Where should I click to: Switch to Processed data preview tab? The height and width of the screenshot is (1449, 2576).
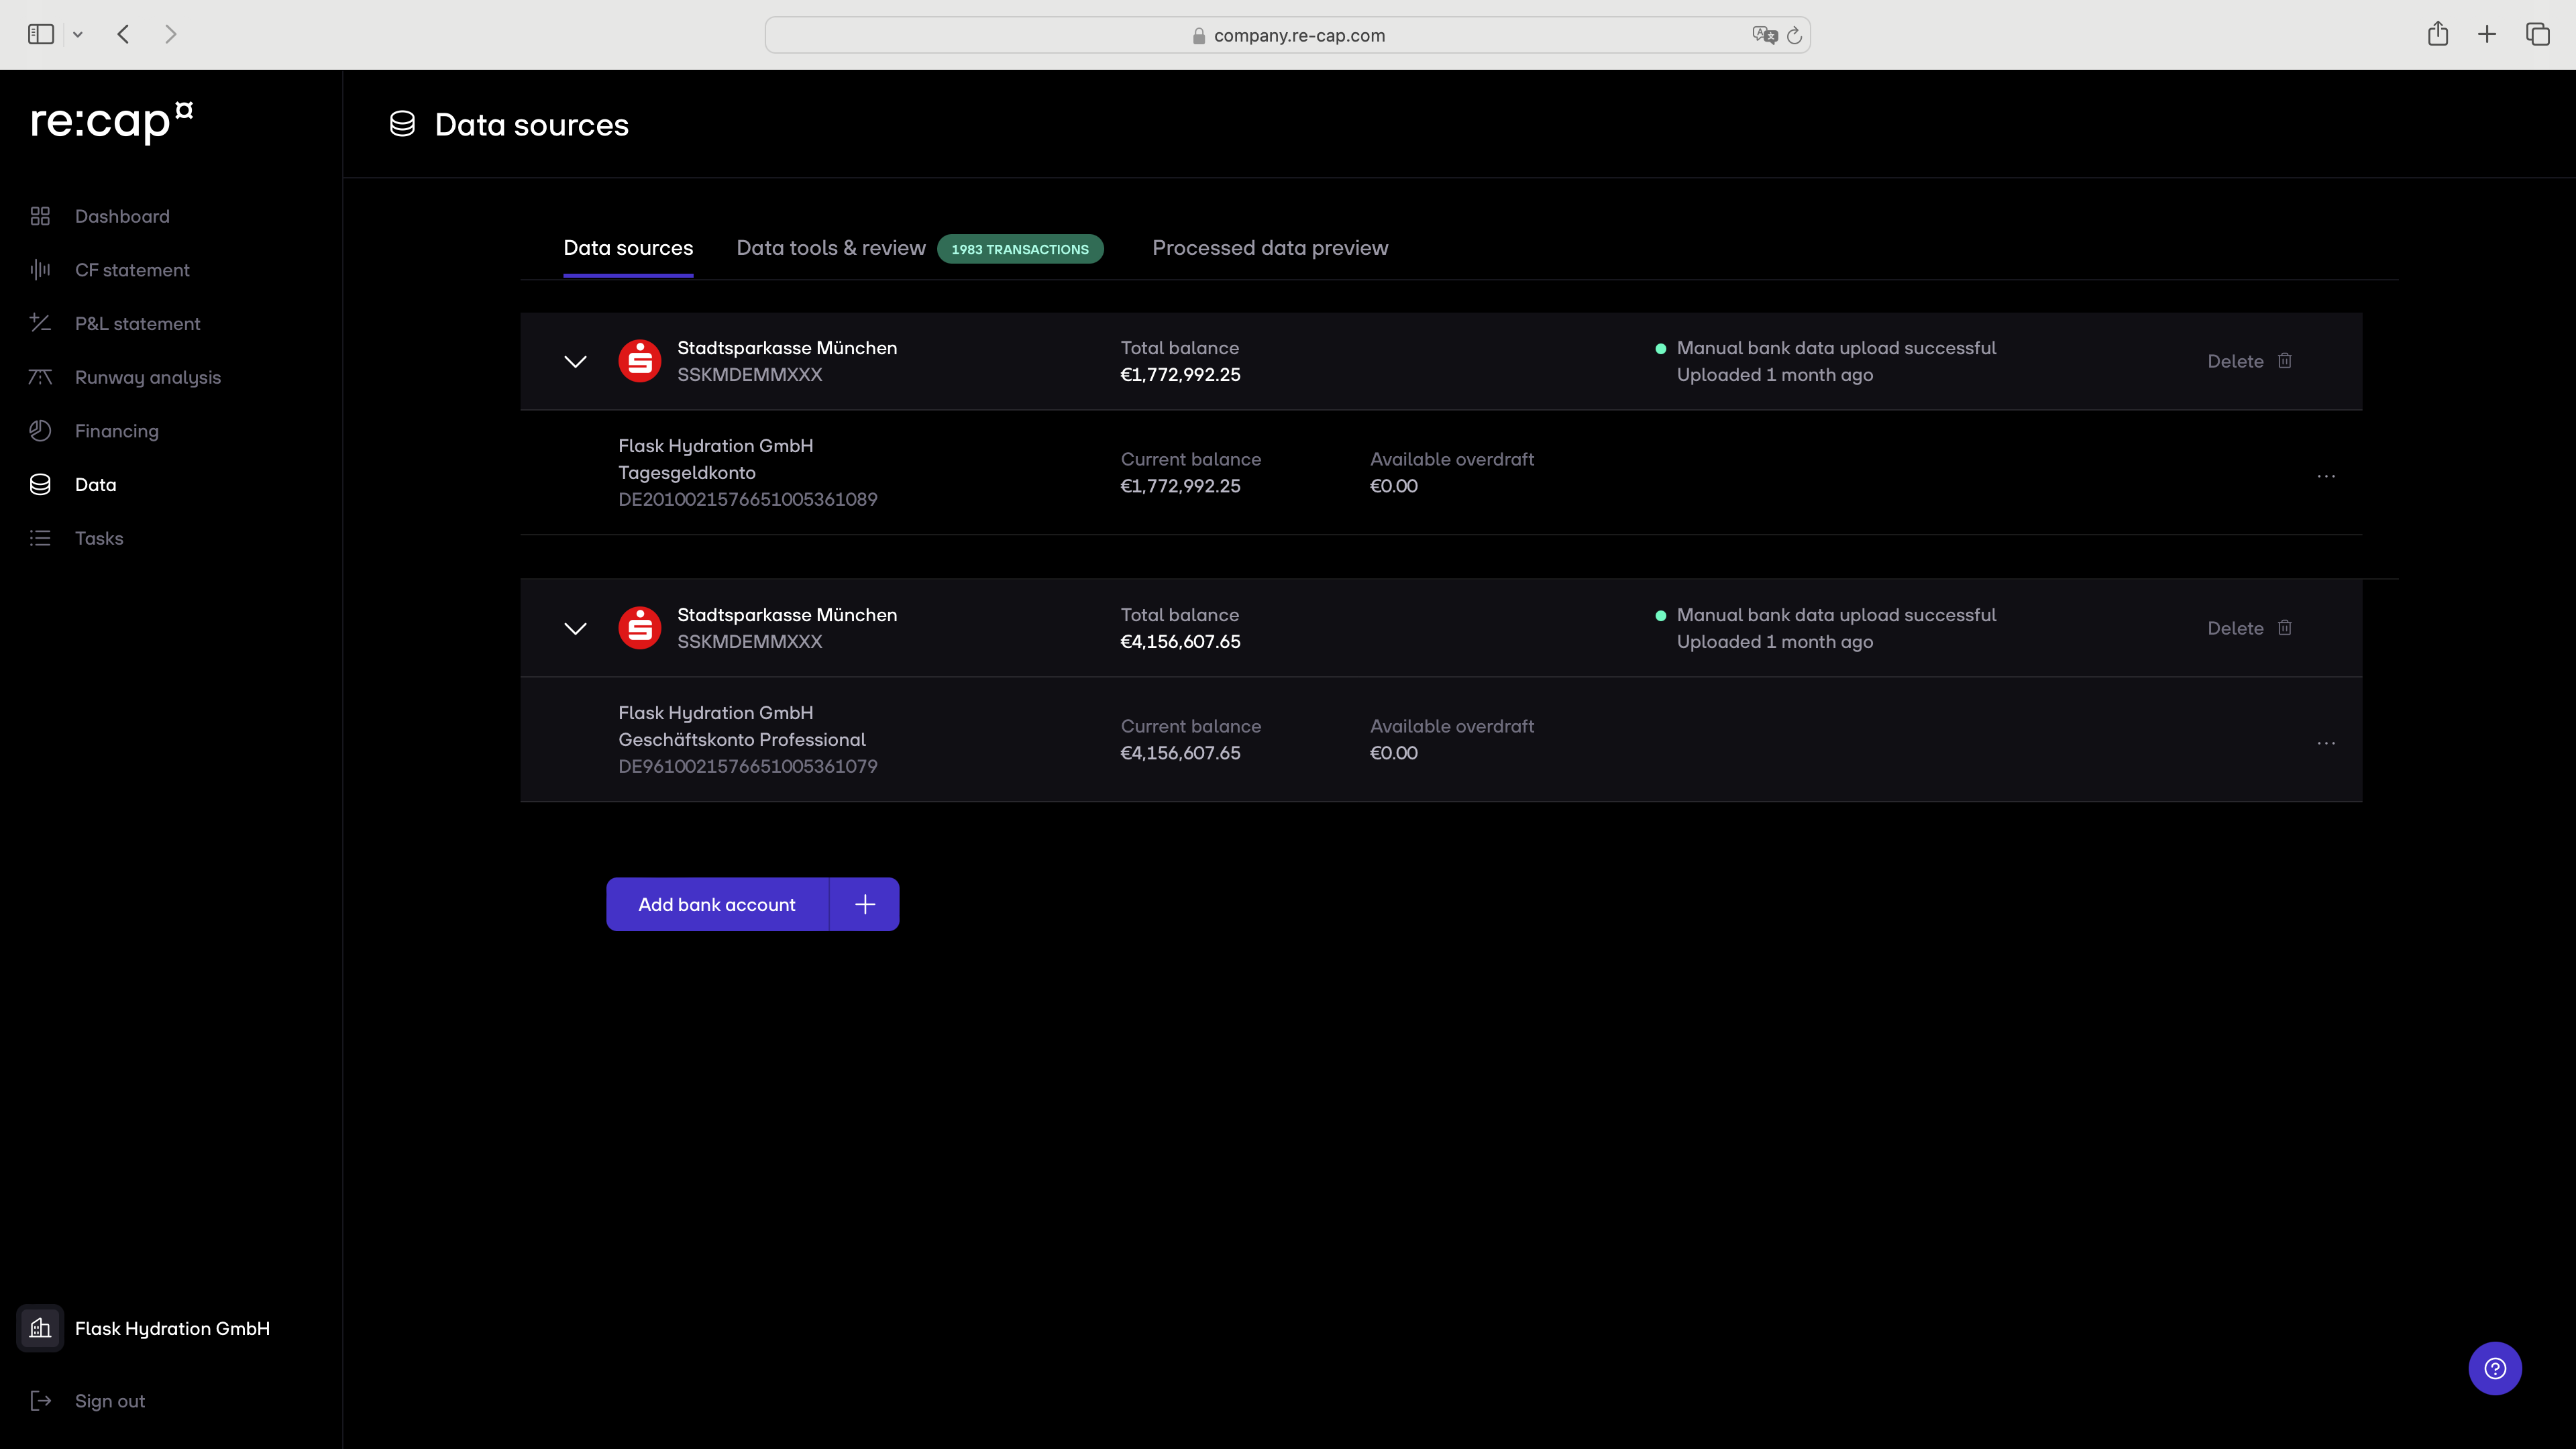(1270, 248)
